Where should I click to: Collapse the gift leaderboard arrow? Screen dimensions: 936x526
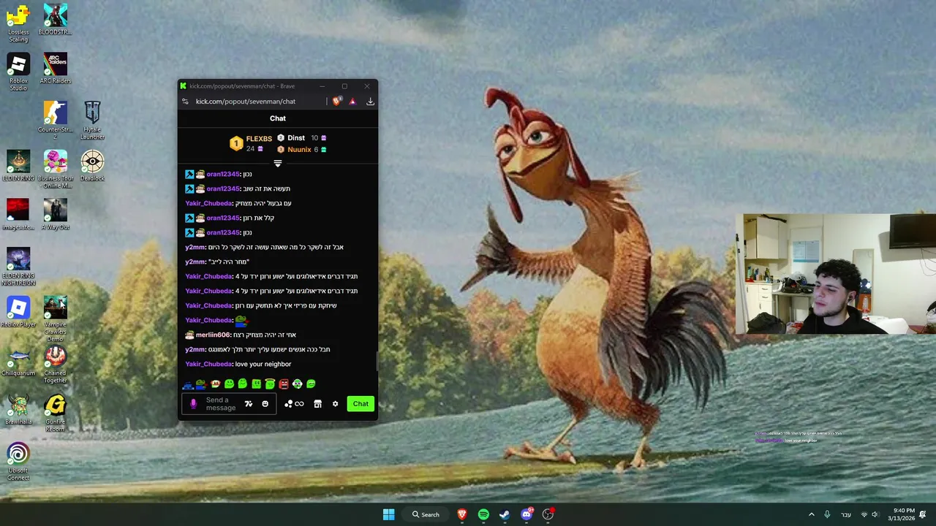pos(278,164)
